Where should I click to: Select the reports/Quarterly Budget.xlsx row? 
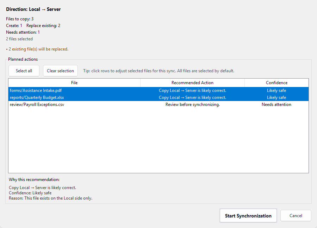point(158,98)
